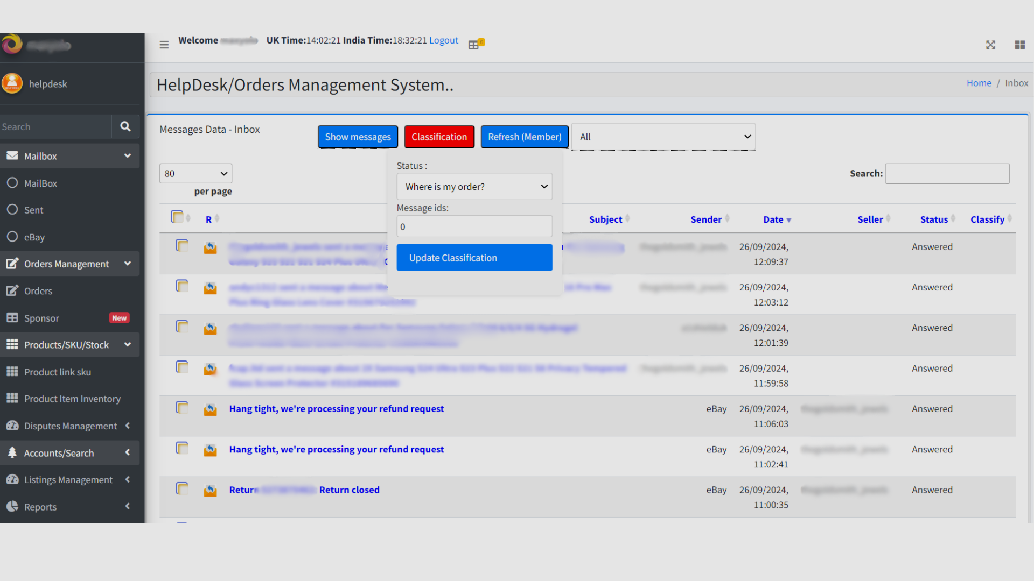The height and width of the screenshot is (581, 1034).
Task: Click reply icon on Return closed row
Action: [210, 491]
